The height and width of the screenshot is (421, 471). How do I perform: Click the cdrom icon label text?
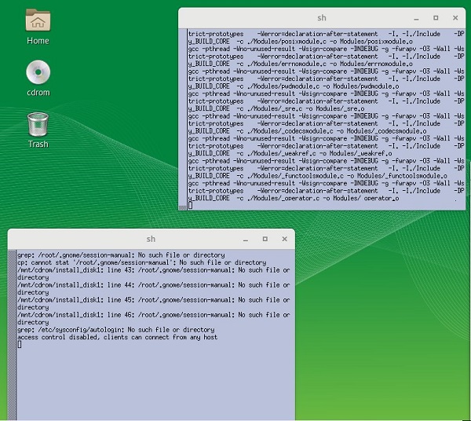coord(38,93)
